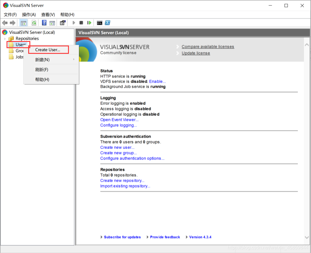311x253 pixels.
Task: Open Help via the blue question icon
Action: [x=44, y=23]
